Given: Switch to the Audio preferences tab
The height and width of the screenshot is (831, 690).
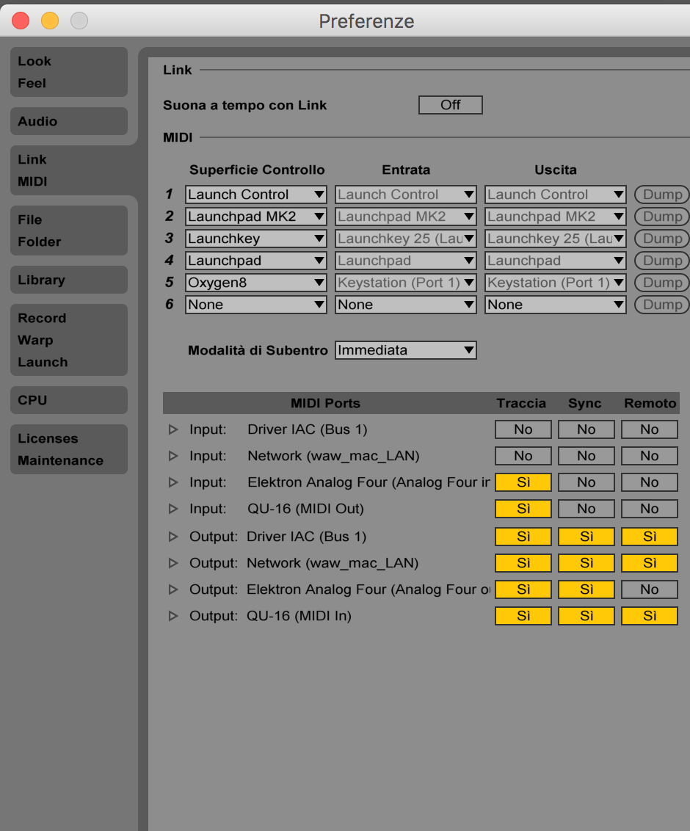Looking at the screenshot, I should pyautogui.click(x=68, y=121).
